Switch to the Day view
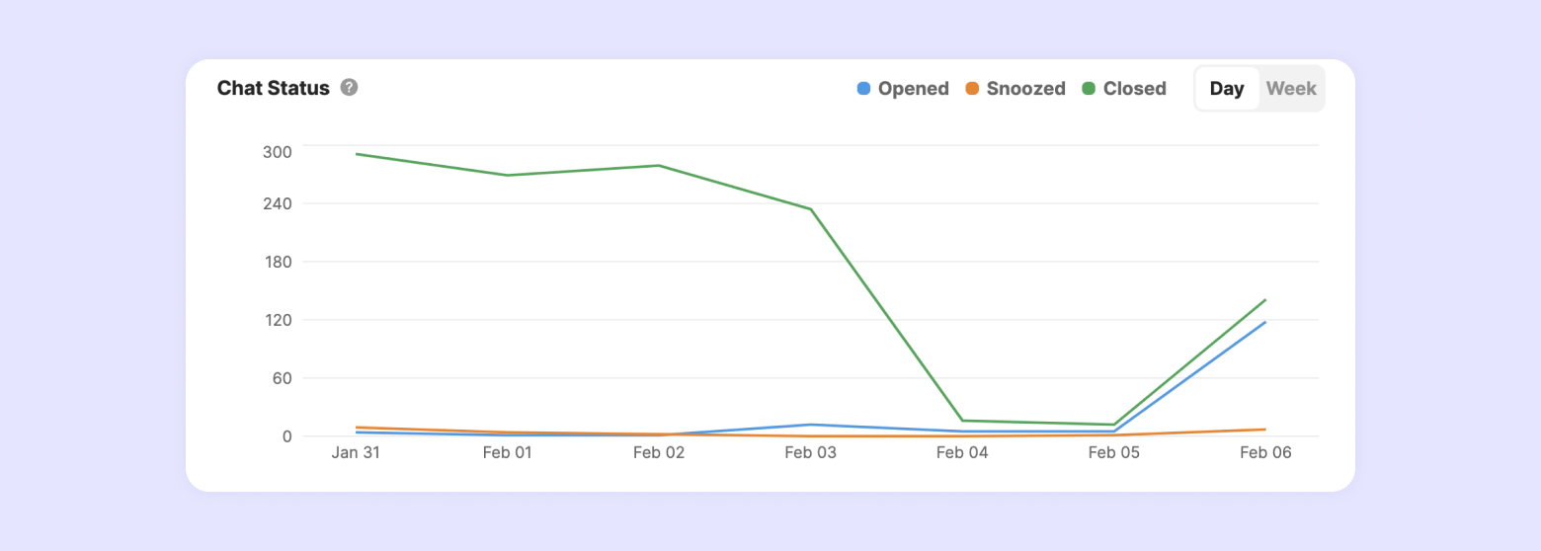Image resolution: width=1541 pixels, height=551 pixels. 1227,89
